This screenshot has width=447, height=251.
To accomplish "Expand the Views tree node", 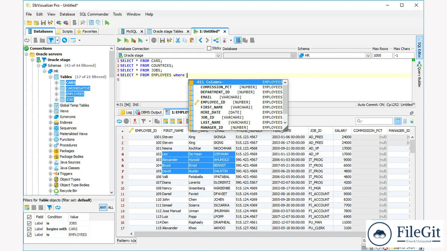I will 51,111.
